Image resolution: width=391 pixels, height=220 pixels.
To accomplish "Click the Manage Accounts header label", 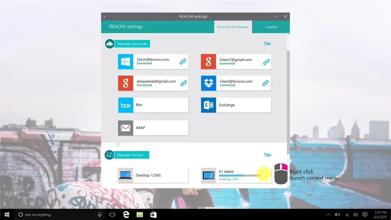I will 132,44.
